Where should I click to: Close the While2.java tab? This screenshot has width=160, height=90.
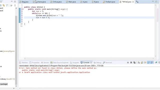(133, 2)
